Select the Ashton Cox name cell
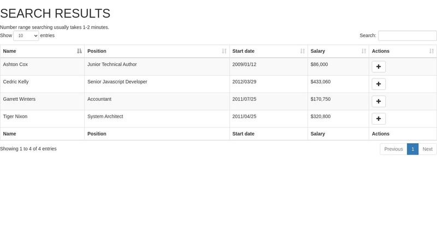437x245 pixels. [43, 66]
